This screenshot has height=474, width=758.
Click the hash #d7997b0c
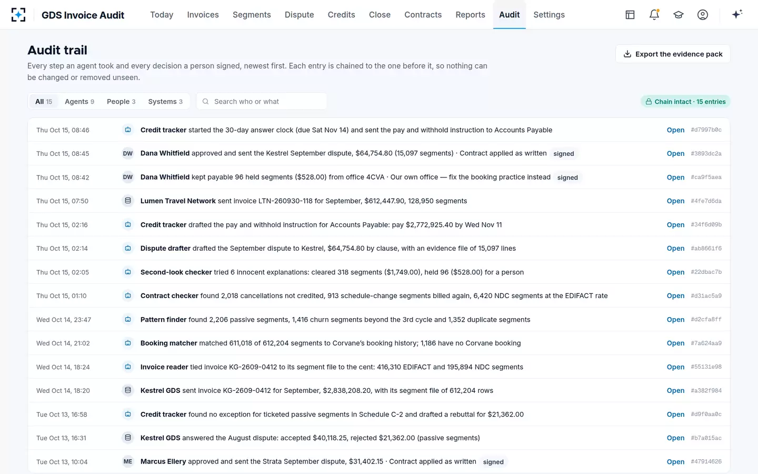pos(706,130)
